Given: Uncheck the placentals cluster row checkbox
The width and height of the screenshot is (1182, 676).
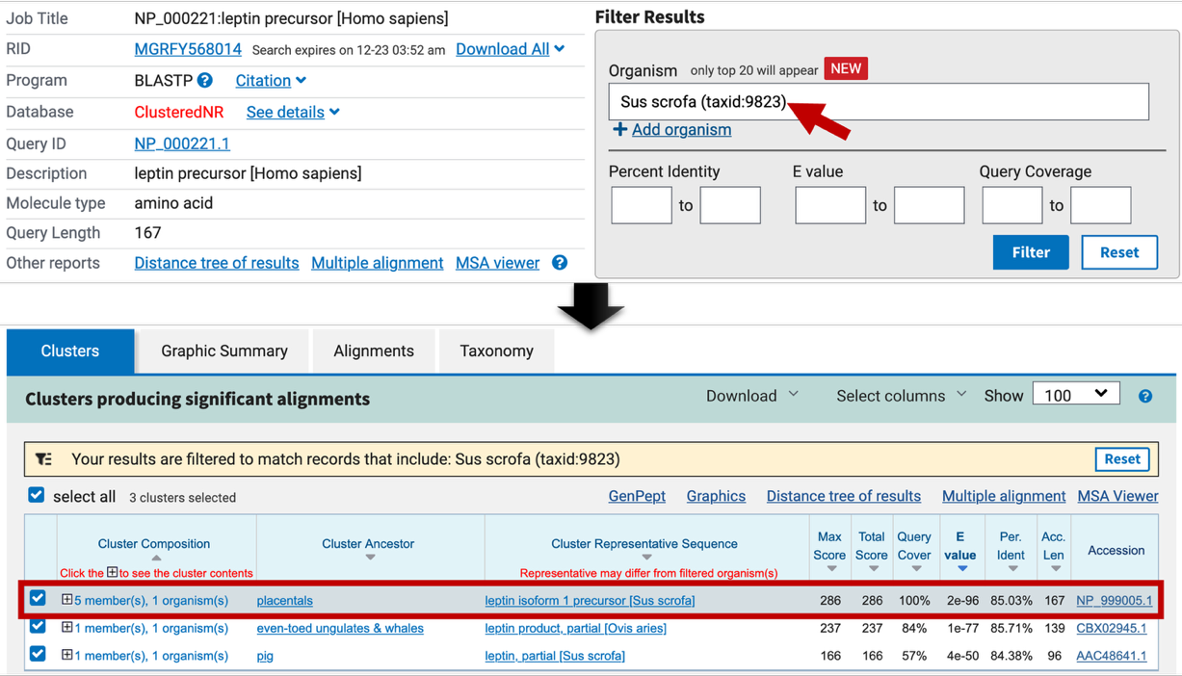Looking at the screenshot, I should (38, 599).
